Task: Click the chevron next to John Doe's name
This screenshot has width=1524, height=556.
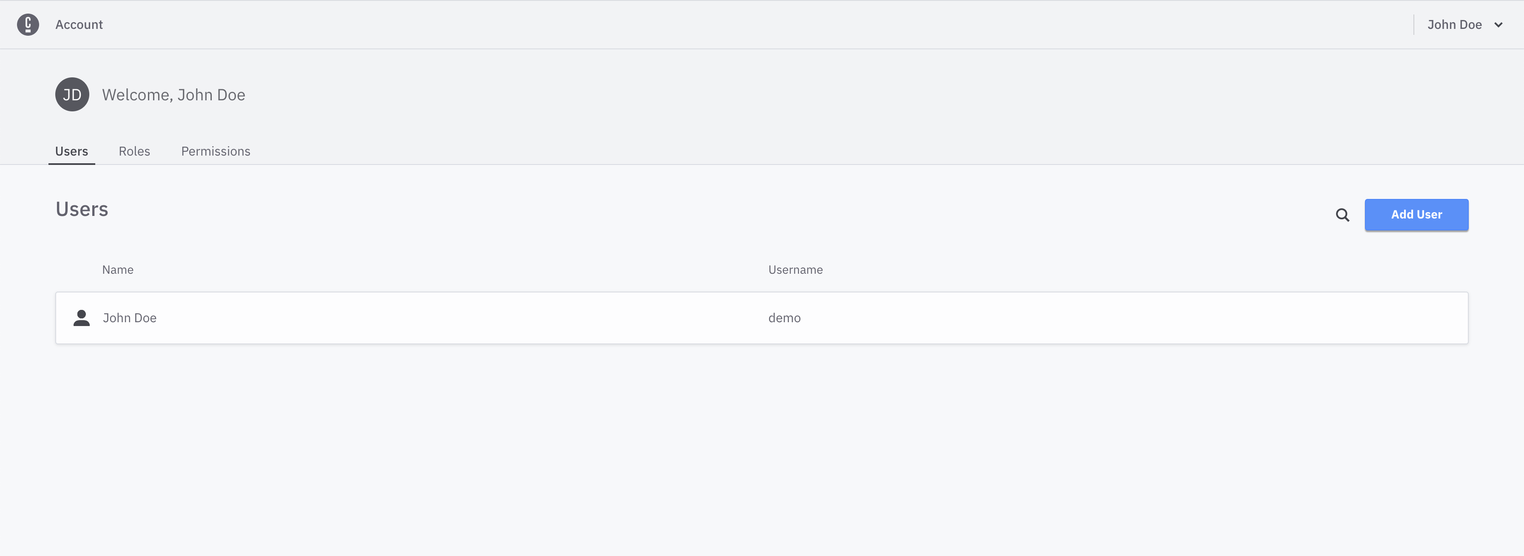Action: (1498, 24)
